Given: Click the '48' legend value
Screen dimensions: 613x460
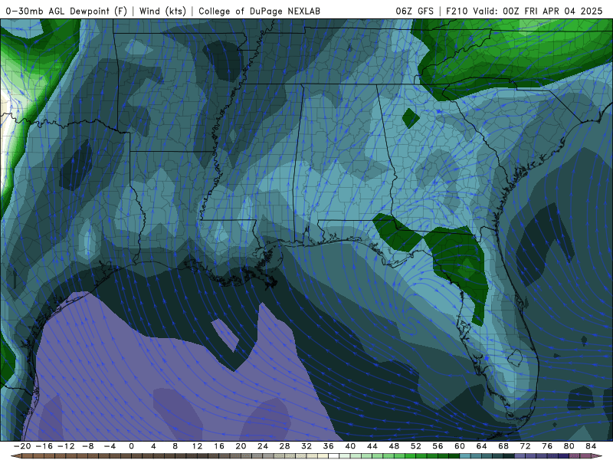Looking at the screenshot, I should [x=394, y=446].
